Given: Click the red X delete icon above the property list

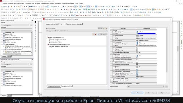Looking at the screenshot, I should click(96, 34).
